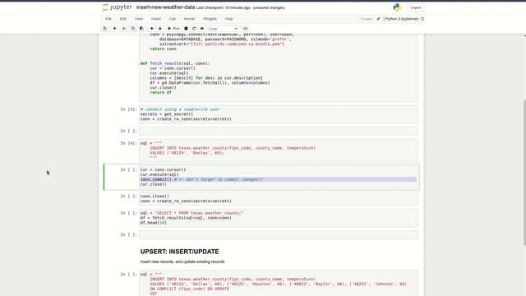
Task: Click the kernel idle circle indicator
Action: pos(422,19)
